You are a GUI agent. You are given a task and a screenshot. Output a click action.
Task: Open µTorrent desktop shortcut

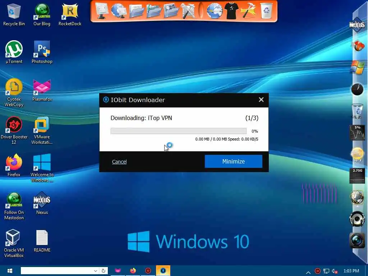[14, 52]
